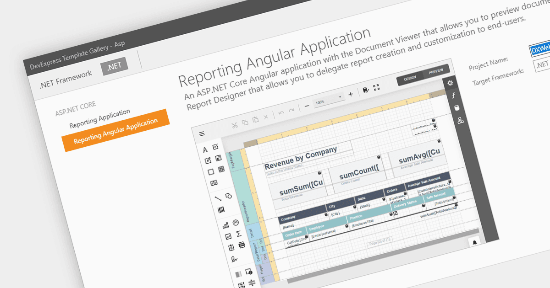550x288 pixels.
Task: Select the Page Info control in the toolbox
Action: [x=249, y=272]
